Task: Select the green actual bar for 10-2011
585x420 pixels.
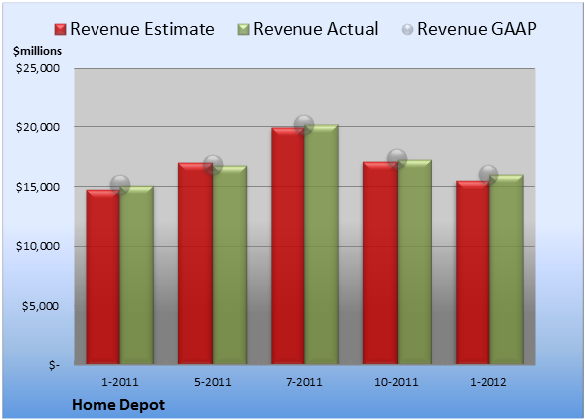Action: 415,262
